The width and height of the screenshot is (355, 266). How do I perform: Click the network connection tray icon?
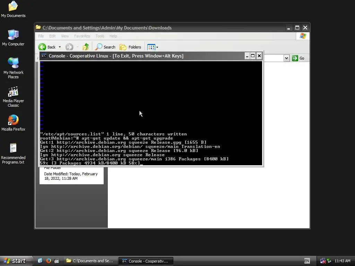pyautogui.click(x=323, y=261)
